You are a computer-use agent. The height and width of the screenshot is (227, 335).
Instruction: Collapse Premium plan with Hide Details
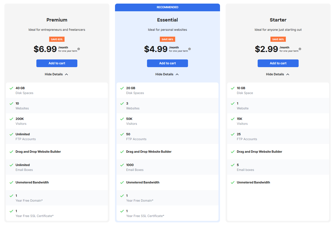(x=57, y=74)
